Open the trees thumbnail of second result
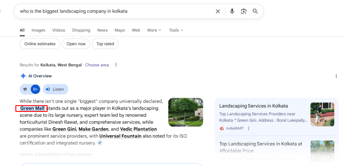The width and height of the screenshot is (345, 166). pyautogui.click(x=322, y=152)
